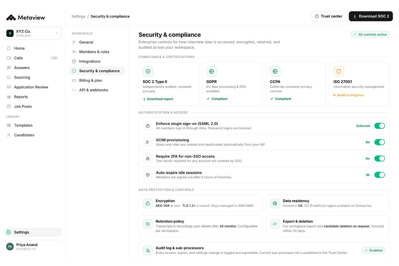
Task: Click the Job Posts icon
Action: coord(9,106)
